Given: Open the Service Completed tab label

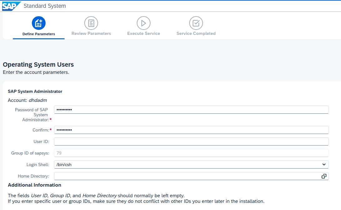Looking at the screenshot, I should 196,33.
